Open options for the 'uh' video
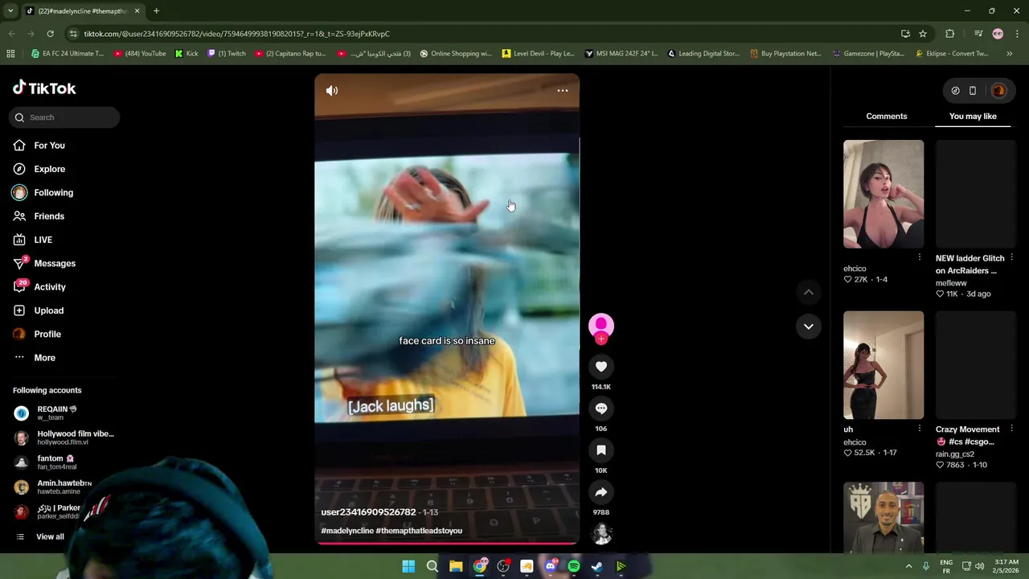Image resolution: width=1029 pixels, height=579 pixels. point(919,429)
